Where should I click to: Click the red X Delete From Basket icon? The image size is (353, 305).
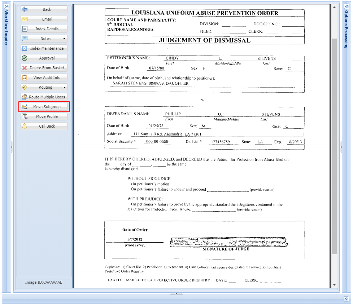(x=25, y=68)
